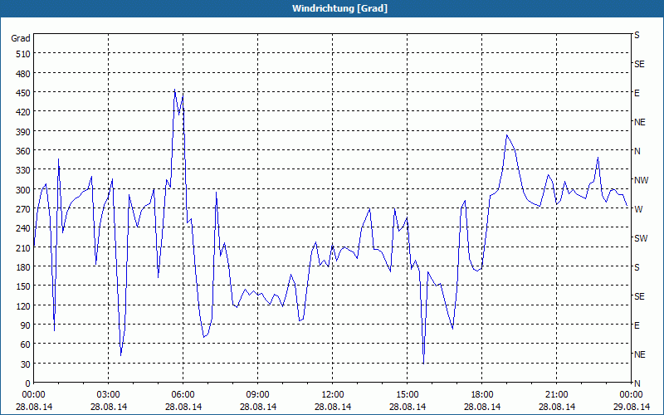The image size is (664, 415).
Task: Select the SE compass label beside the 120 gridline
Action: tap(639, 296)
